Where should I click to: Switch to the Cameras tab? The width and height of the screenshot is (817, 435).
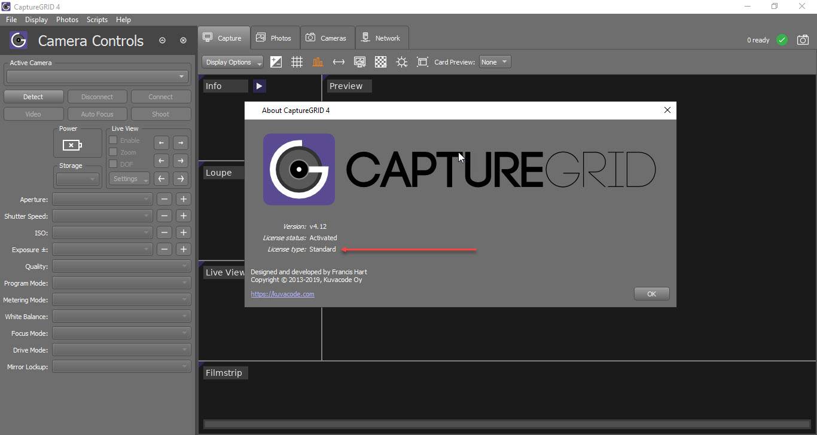pyautogui.click(x=327, y=38)
